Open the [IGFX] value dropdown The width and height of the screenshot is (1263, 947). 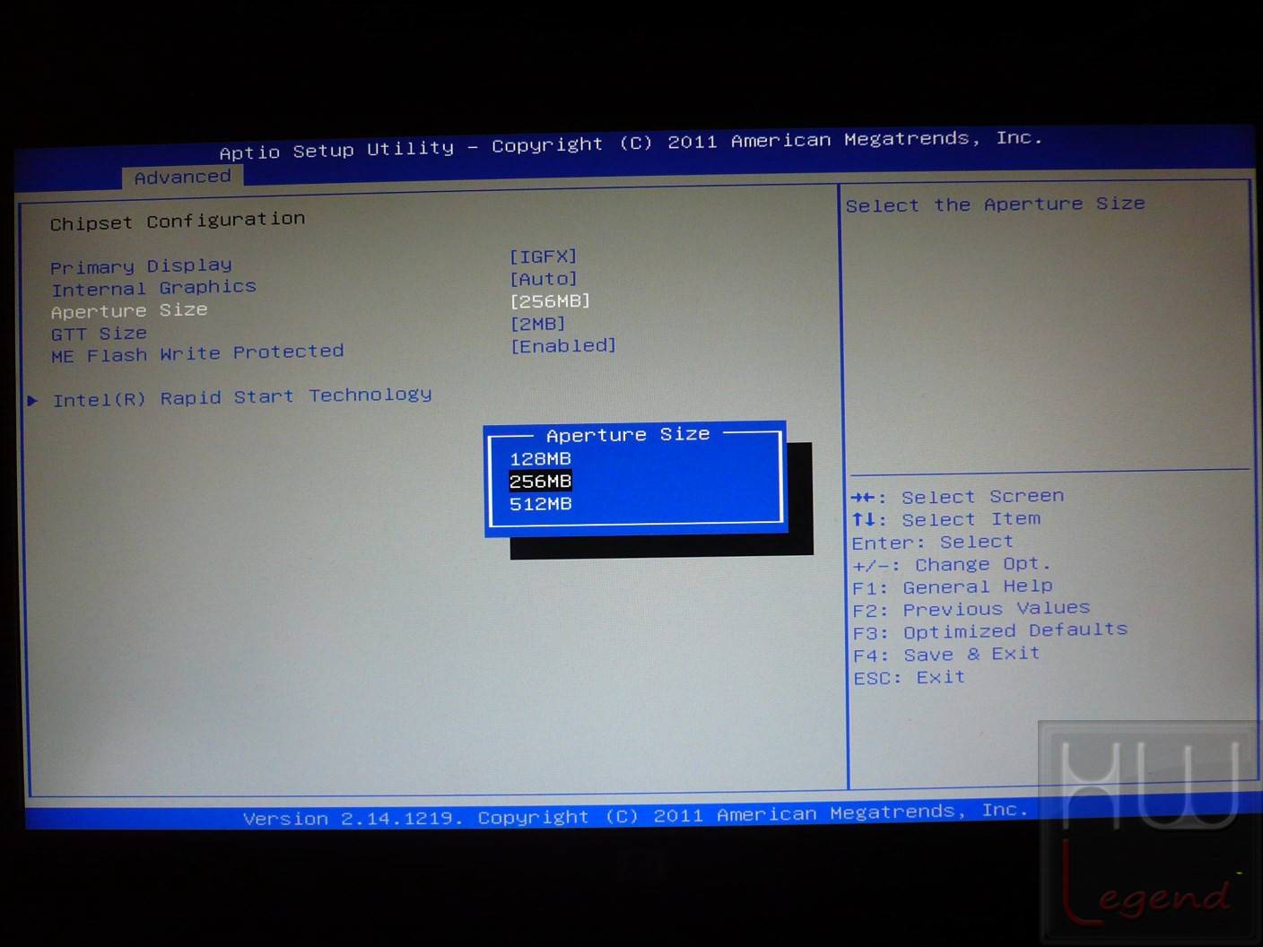[544, 256]
